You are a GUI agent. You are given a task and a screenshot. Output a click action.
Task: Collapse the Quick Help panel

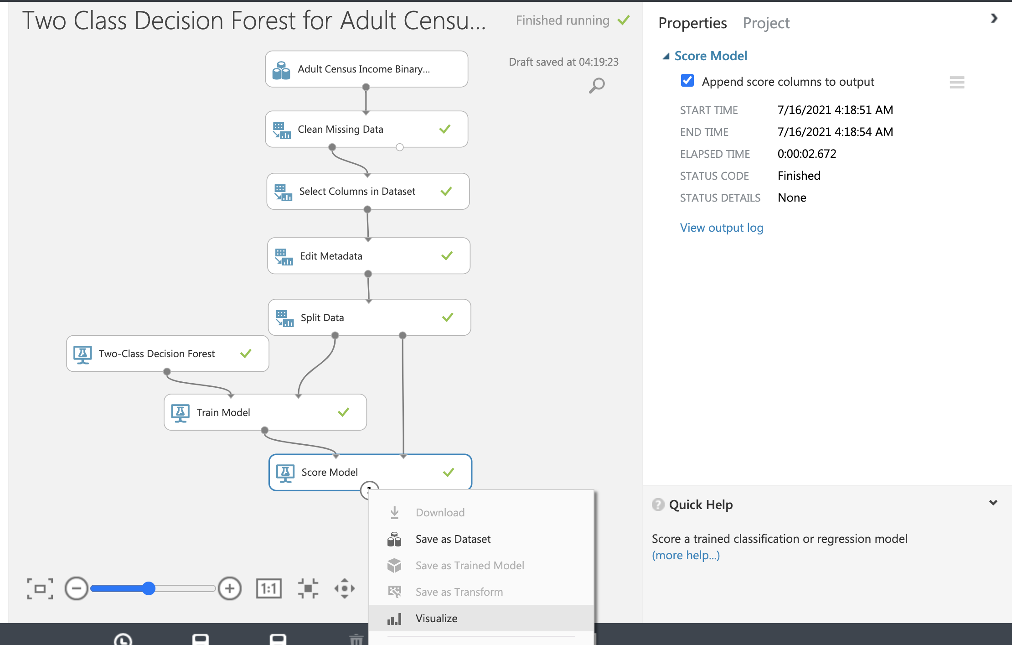click(993, 502)
